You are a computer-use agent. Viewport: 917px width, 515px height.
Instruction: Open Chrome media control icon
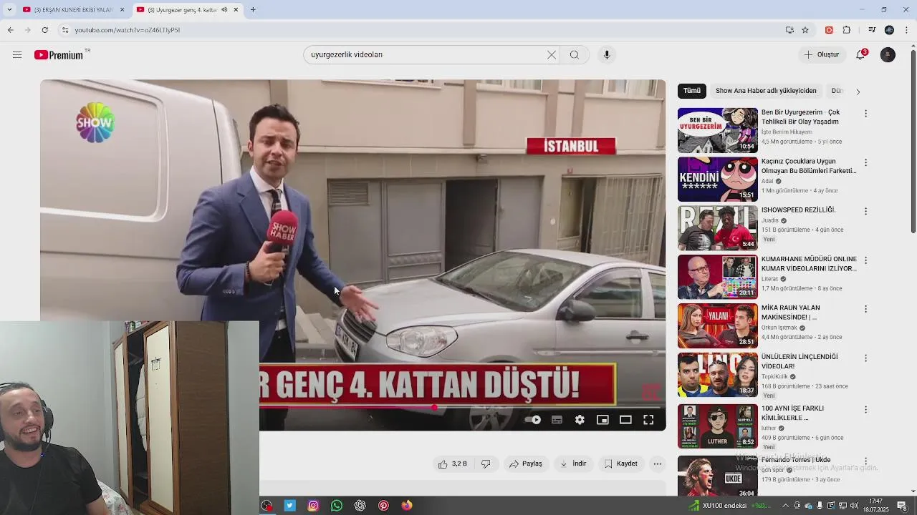[x=872, y=30]
